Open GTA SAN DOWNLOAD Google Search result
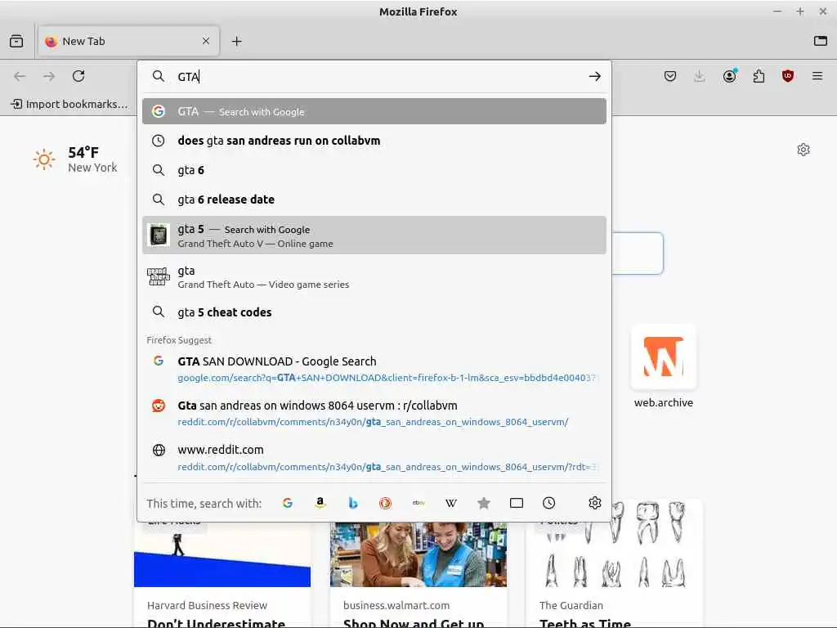This screenshot has width=837, height=628. pos(374,369)
